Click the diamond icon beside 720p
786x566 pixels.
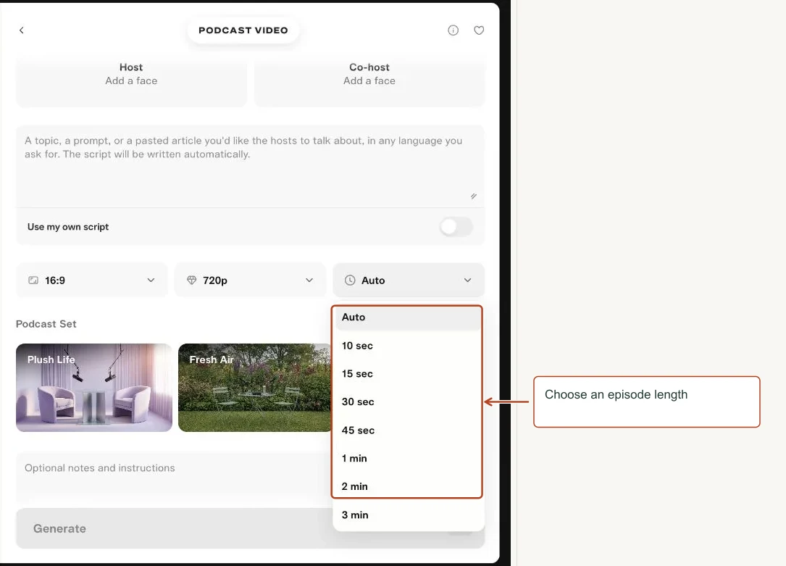[x=191, y=280]
